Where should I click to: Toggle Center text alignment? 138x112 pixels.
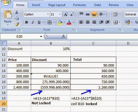click(x=88, y=22)
